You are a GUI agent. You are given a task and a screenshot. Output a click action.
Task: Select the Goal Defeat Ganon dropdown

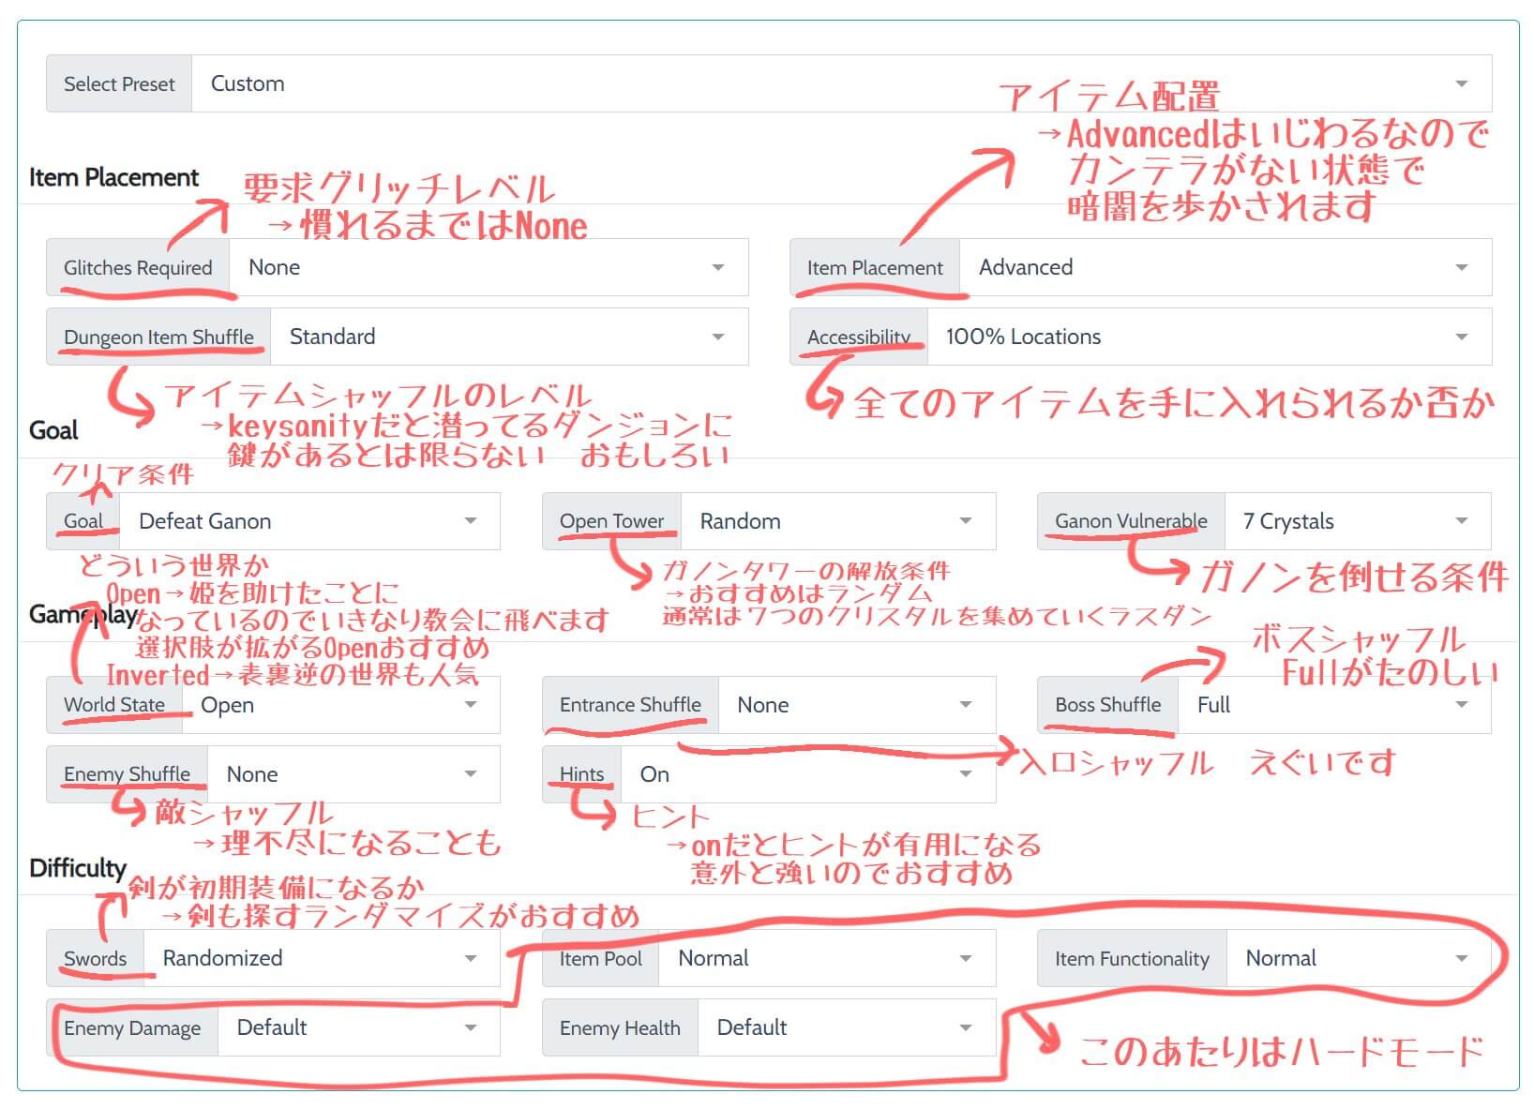[x=309, y=521]
